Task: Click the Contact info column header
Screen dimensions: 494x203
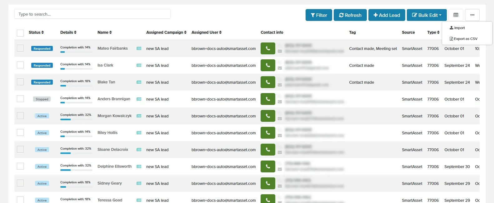Action: tap(272, 32)
